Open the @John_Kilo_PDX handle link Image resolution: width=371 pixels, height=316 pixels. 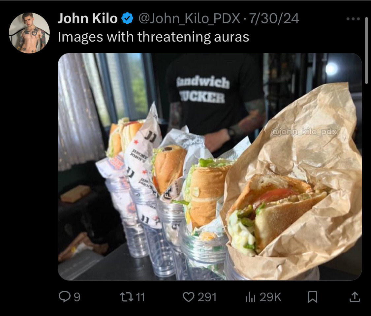(189, 19)
